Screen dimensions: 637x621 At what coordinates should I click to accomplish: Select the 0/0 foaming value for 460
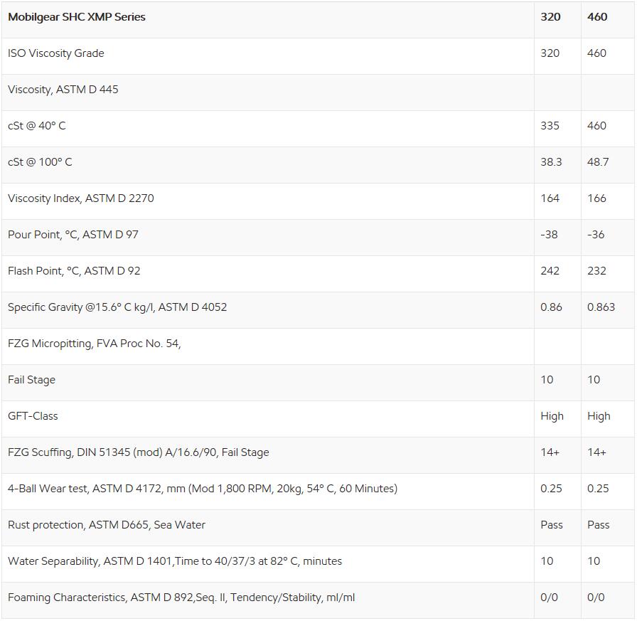click(x=596, y=598)
